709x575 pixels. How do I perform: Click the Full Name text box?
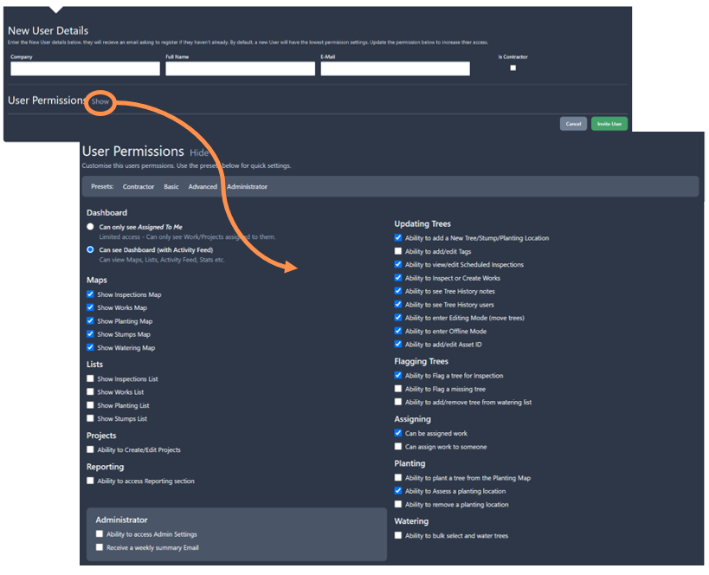coord(240,68)
